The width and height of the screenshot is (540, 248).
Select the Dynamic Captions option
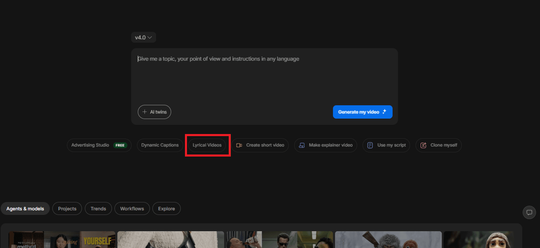[160, 145]
